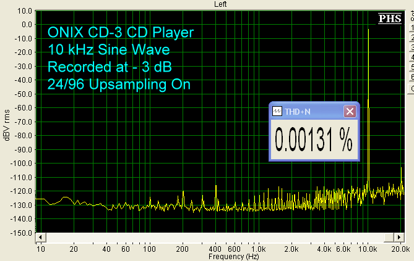Click overlay set button 5
The width and height of the screenshot is (414, 261).
(412, 67)
